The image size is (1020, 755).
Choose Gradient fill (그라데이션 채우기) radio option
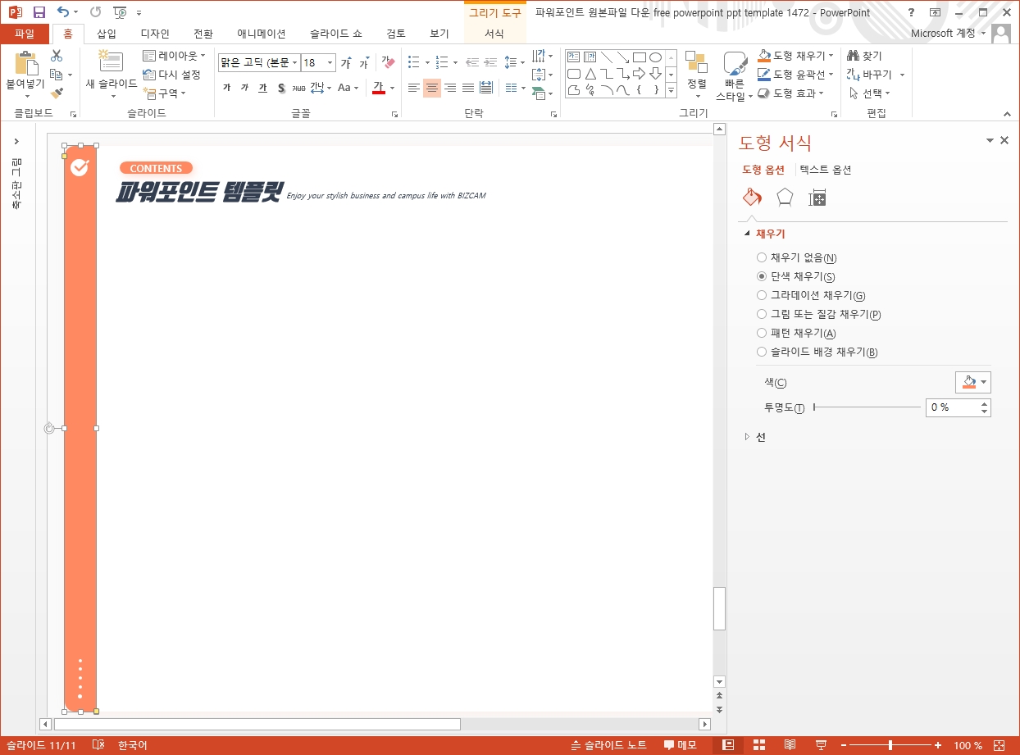pos(811,295)
